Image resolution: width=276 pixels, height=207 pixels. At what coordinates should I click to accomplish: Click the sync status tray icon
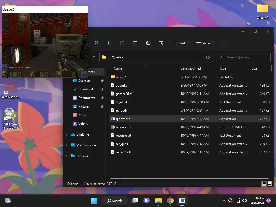(230, 201)
